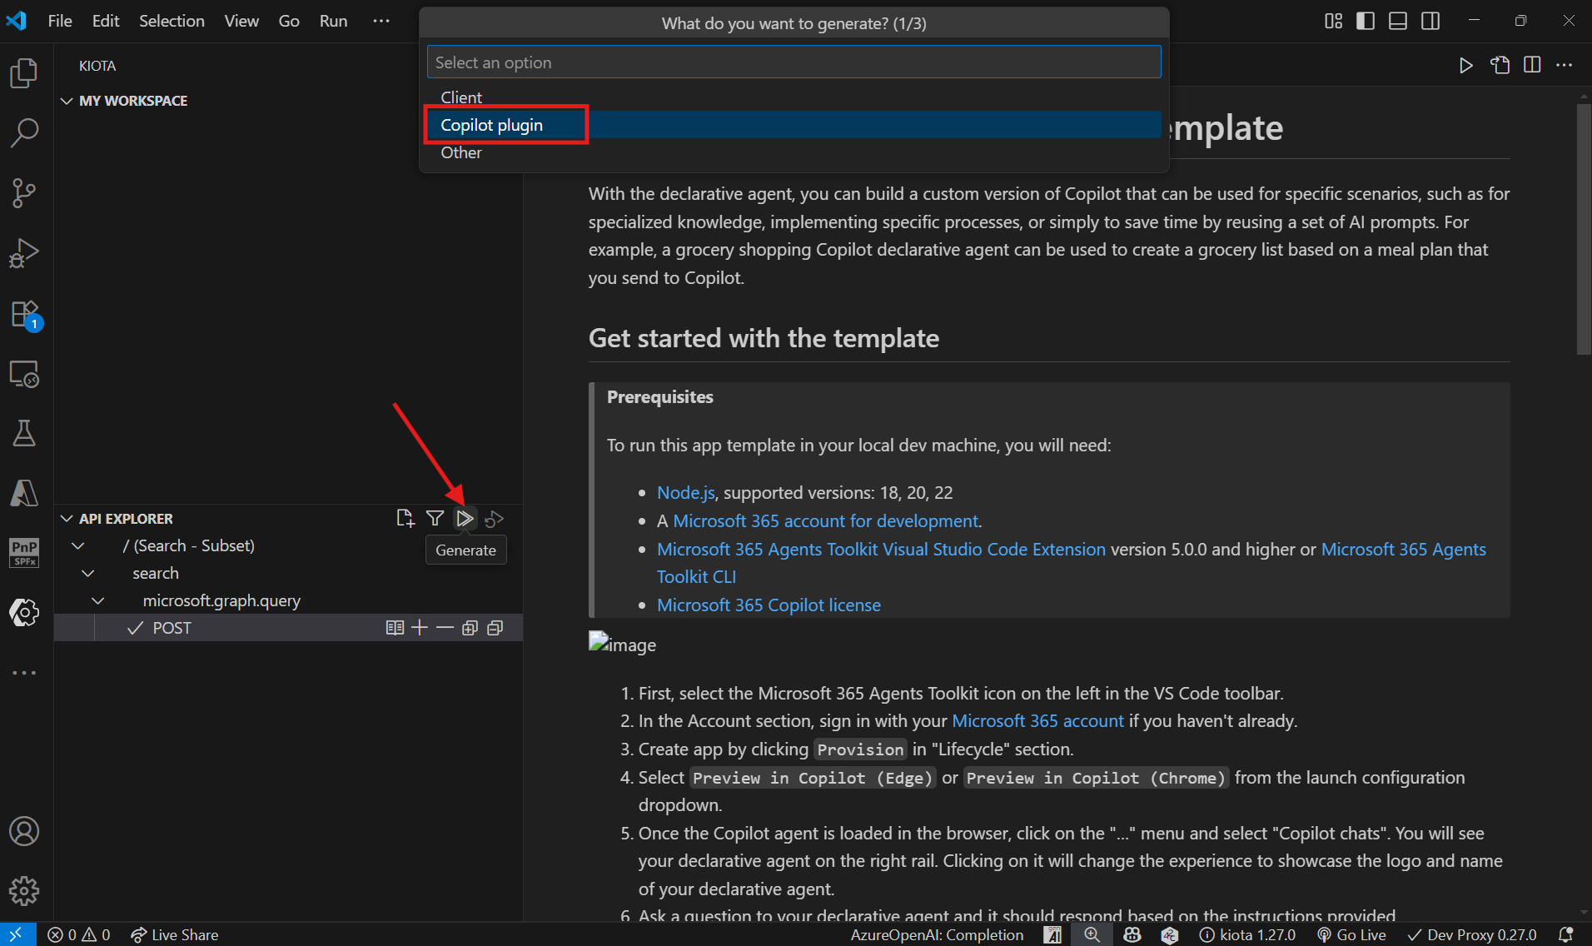Open the Run menu
1592x946 pixels.
point(333,21)
